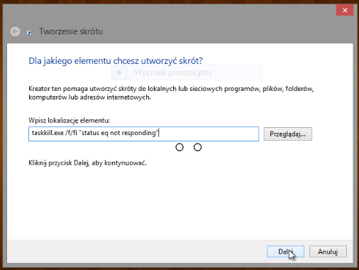359x270 pixels.
Task: Open the Przeglądaj... browse button
Action: tap(288, 134)
